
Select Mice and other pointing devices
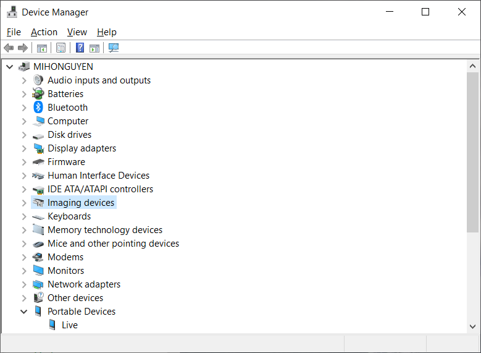(x=113, y=244)
